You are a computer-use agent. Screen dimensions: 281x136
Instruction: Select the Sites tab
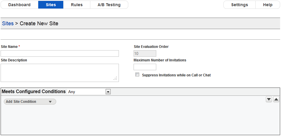click(x=51, y=5)
